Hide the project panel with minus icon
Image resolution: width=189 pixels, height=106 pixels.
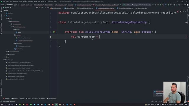[x=48, y=8]
